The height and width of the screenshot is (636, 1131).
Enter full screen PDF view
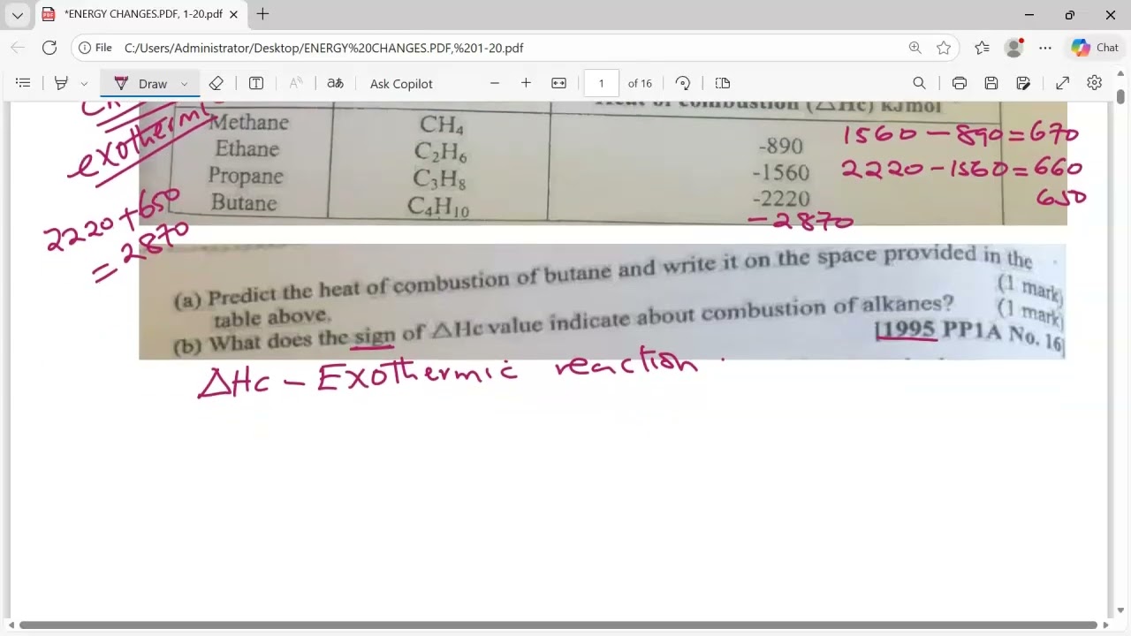click(x=1063, y=83)
